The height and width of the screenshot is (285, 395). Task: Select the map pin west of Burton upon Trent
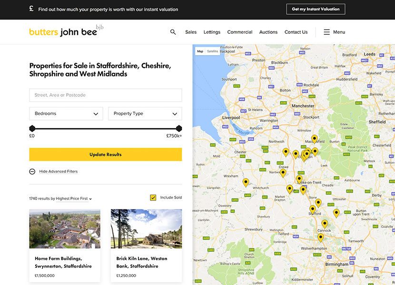tap(336, 213)
